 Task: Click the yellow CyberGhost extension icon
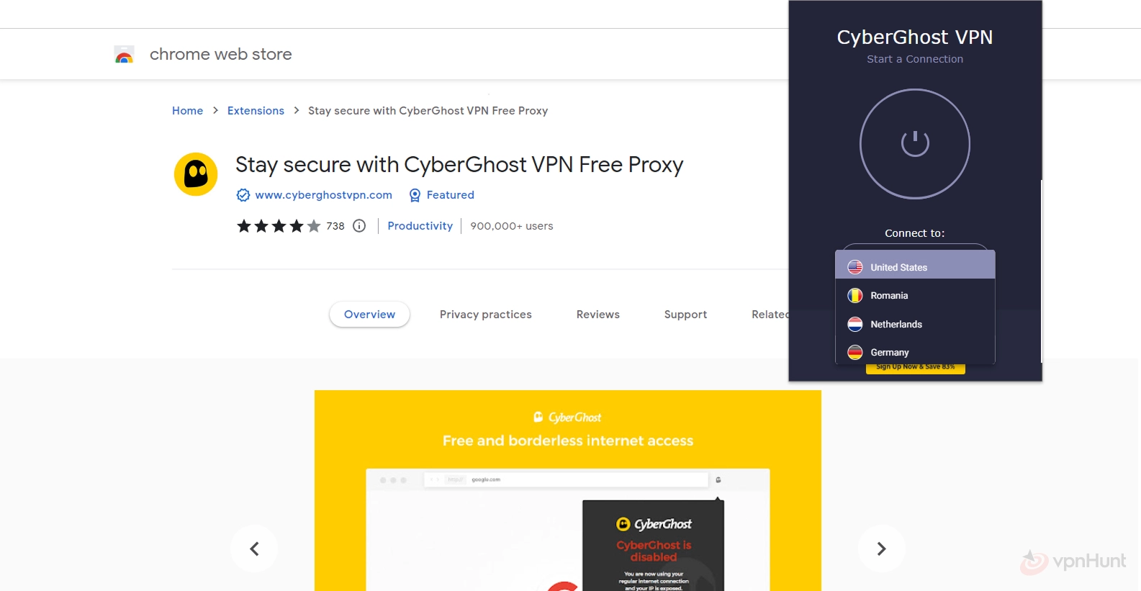coord(196,174)
